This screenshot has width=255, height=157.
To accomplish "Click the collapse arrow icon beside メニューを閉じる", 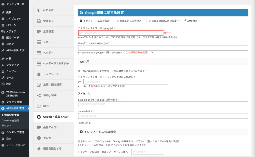I will tap(3, 145).
